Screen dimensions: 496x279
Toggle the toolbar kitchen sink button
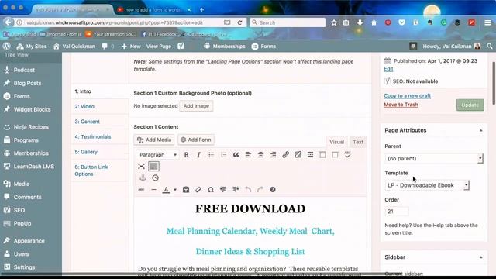click(153, 167)
